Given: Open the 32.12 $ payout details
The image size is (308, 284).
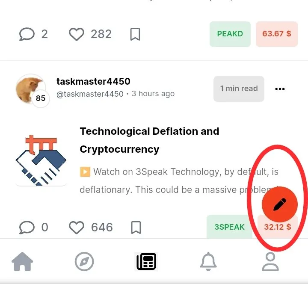Looking at the screenshot, I should coord(278,227).
